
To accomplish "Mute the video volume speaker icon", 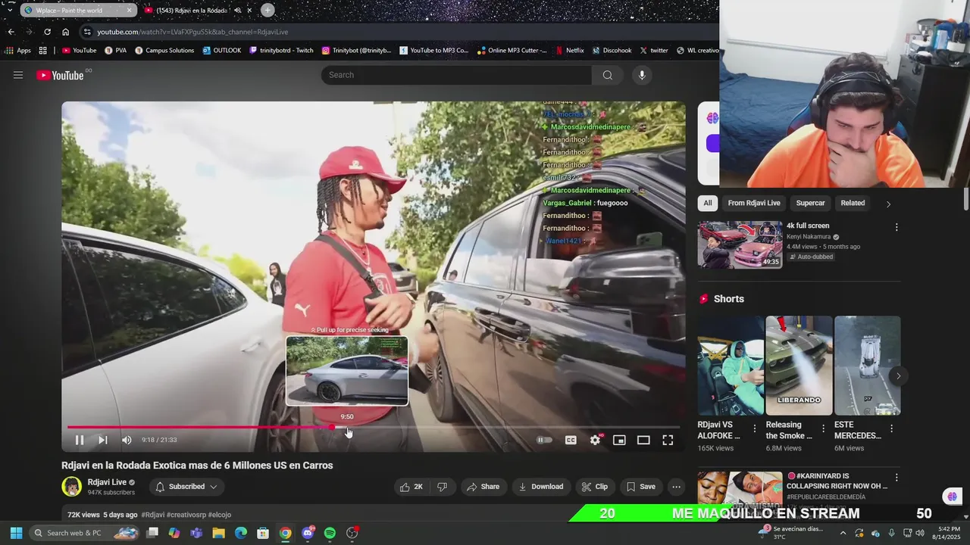I will coord(127,440).
